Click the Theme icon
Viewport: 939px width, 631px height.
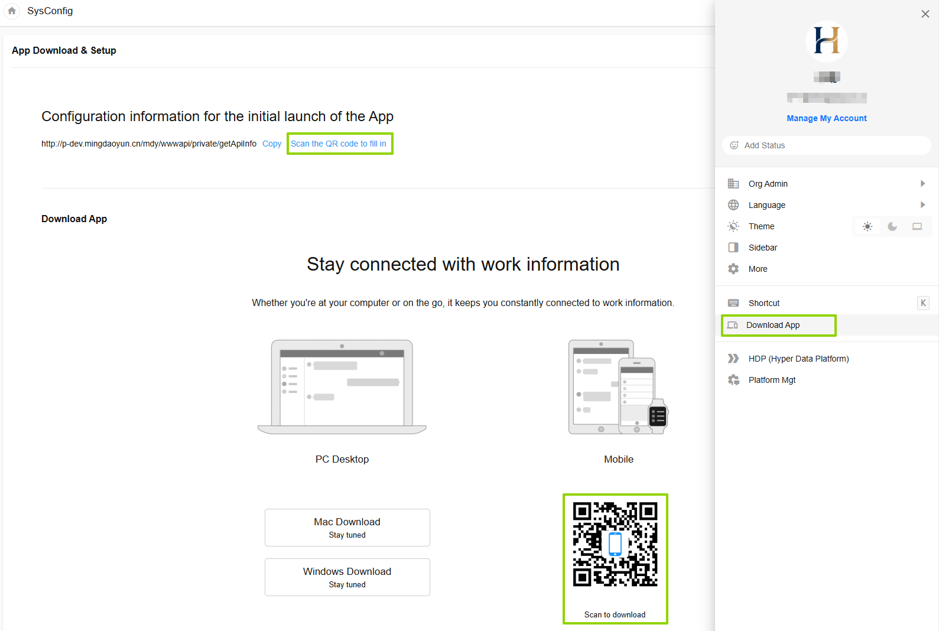click(x=733, y=226)
